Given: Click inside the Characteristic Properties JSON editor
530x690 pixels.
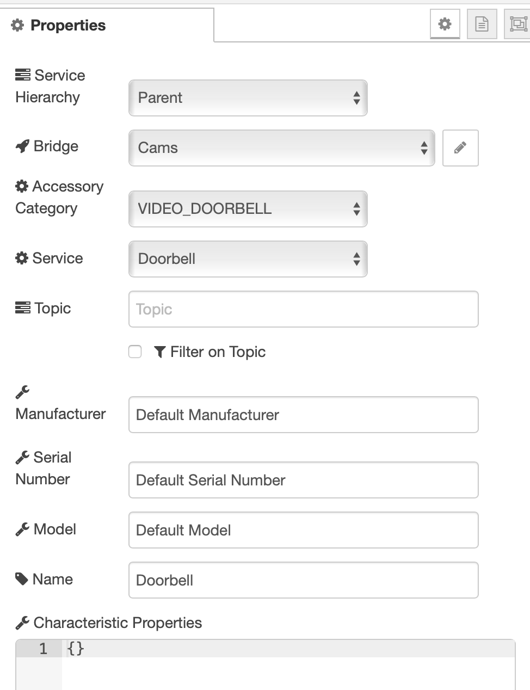Looking at the screenshot, I should (288, 665).
